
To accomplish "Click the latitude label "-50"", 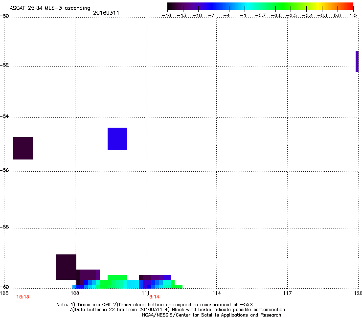I will 4,16.
